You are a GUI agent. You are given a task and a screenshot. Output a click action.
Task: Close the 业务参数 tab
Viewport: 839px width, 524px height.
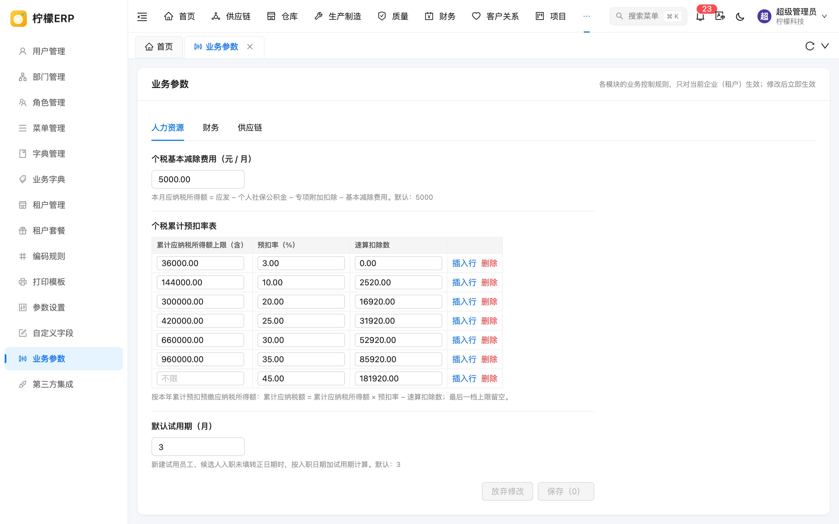tap(250, 47)
